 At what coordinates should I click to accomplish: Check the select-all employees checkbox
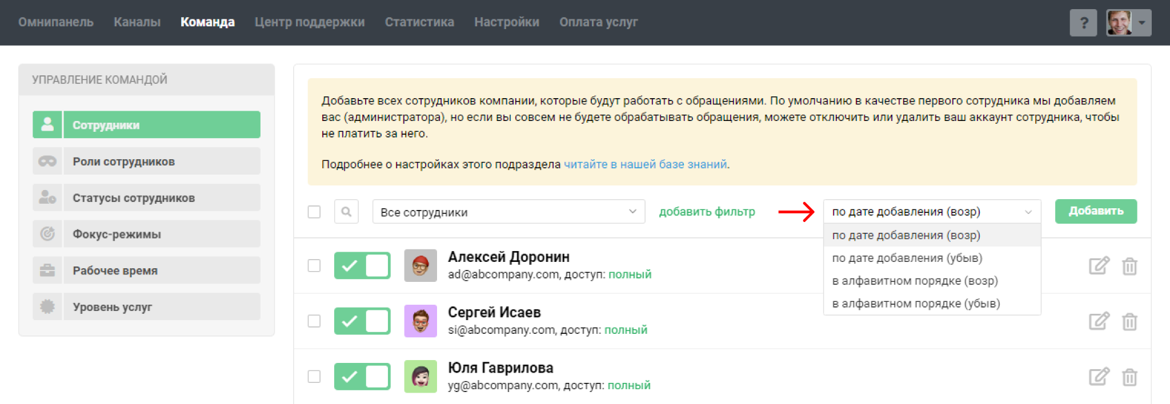[x=314, y=212]
